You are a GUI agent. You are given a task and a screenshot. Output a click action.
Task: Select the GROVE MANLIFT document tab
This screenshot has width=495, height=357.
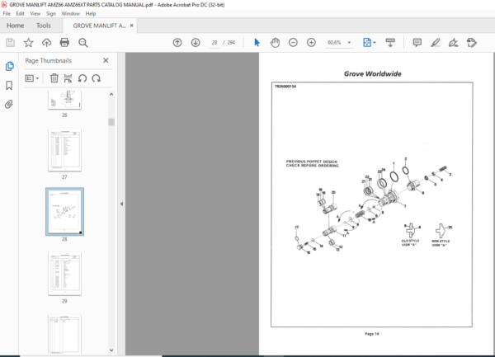99,26
